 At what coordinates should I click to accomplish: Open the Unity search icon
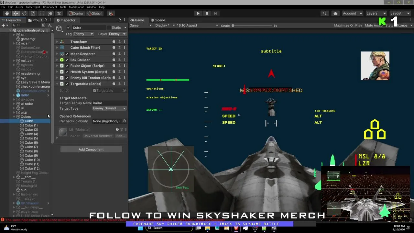tap(324, 13)
